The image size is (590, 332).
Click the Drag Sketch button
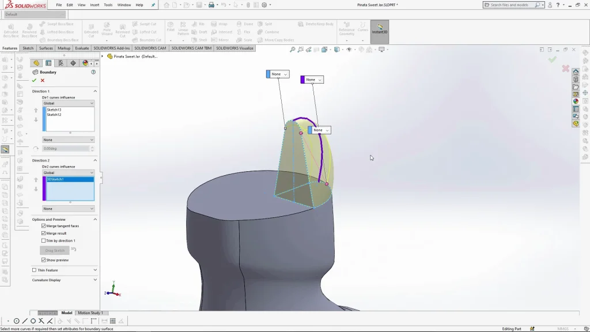(x=55, y=251)
